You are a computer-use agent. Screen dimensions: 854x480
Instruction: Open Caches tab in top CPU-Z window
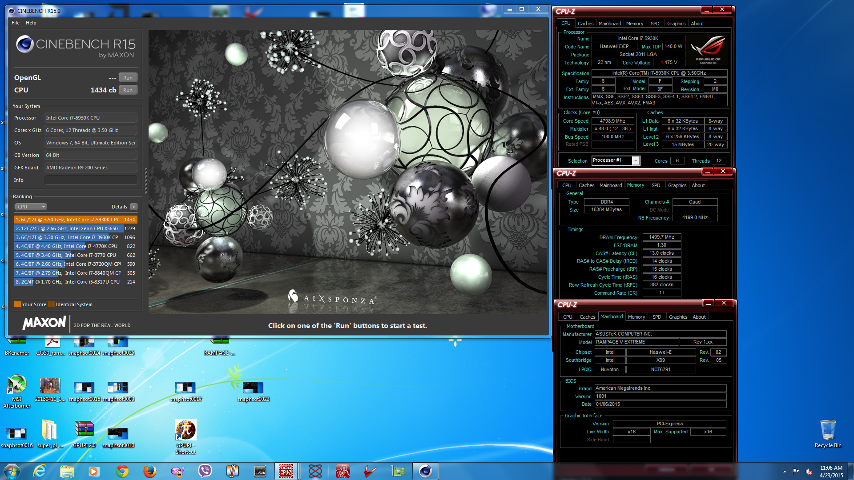[585, 24]
